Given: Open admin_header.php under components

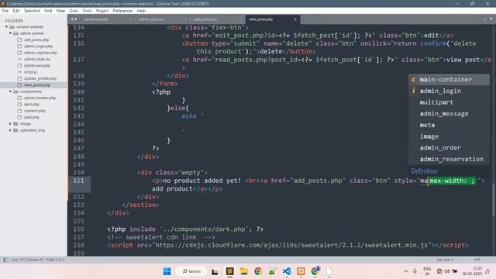Looking at the screenshot, I should [x=40, y=98].
